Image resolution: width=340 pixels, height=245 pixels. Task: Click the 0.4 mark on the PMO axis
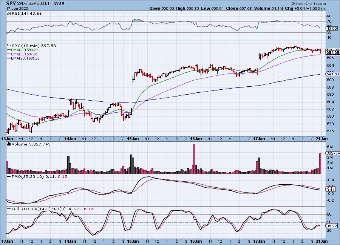click(331, 180)
